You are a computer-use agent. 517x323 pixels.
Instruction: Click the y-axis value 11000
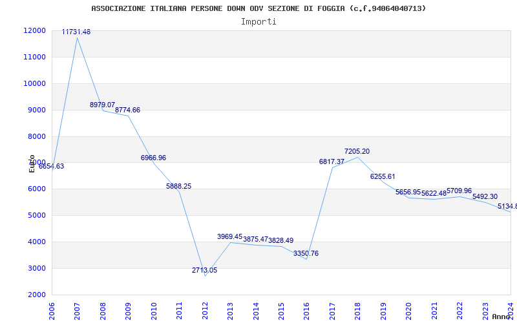(x=34, y=57)
